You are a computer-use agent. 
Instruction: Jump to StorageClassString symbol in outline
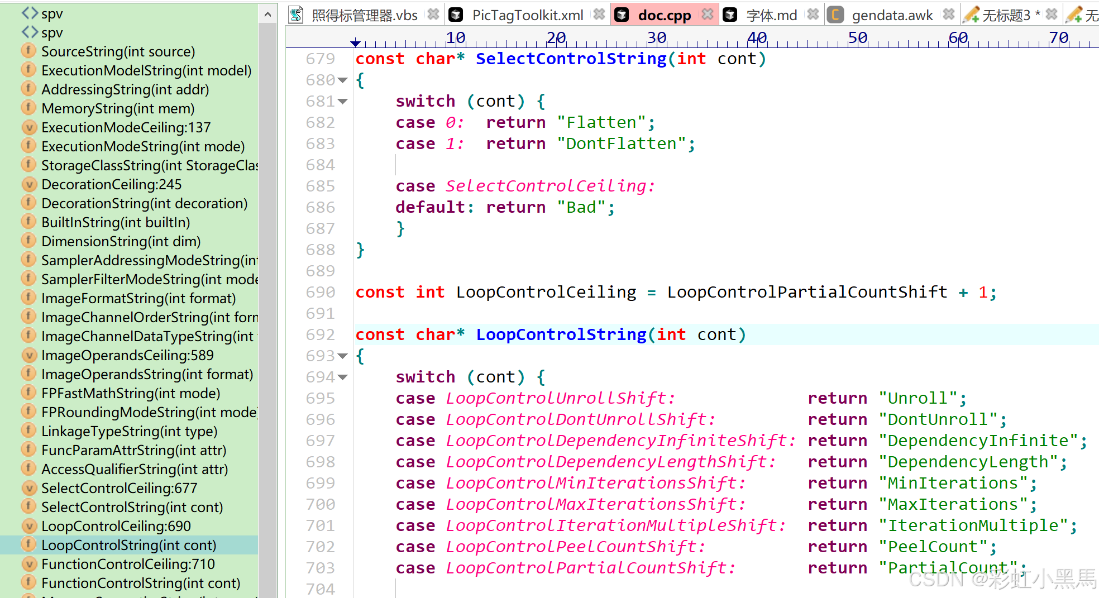[150, 165]
